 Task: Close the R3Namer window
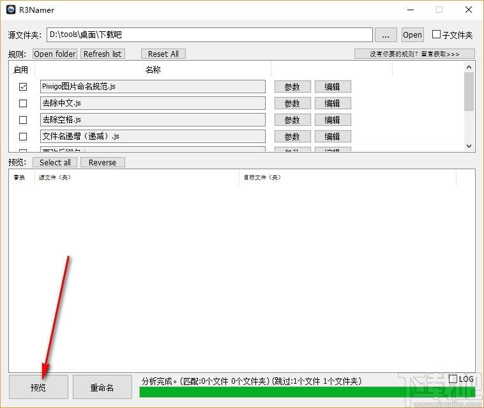[x=469, y=10]
